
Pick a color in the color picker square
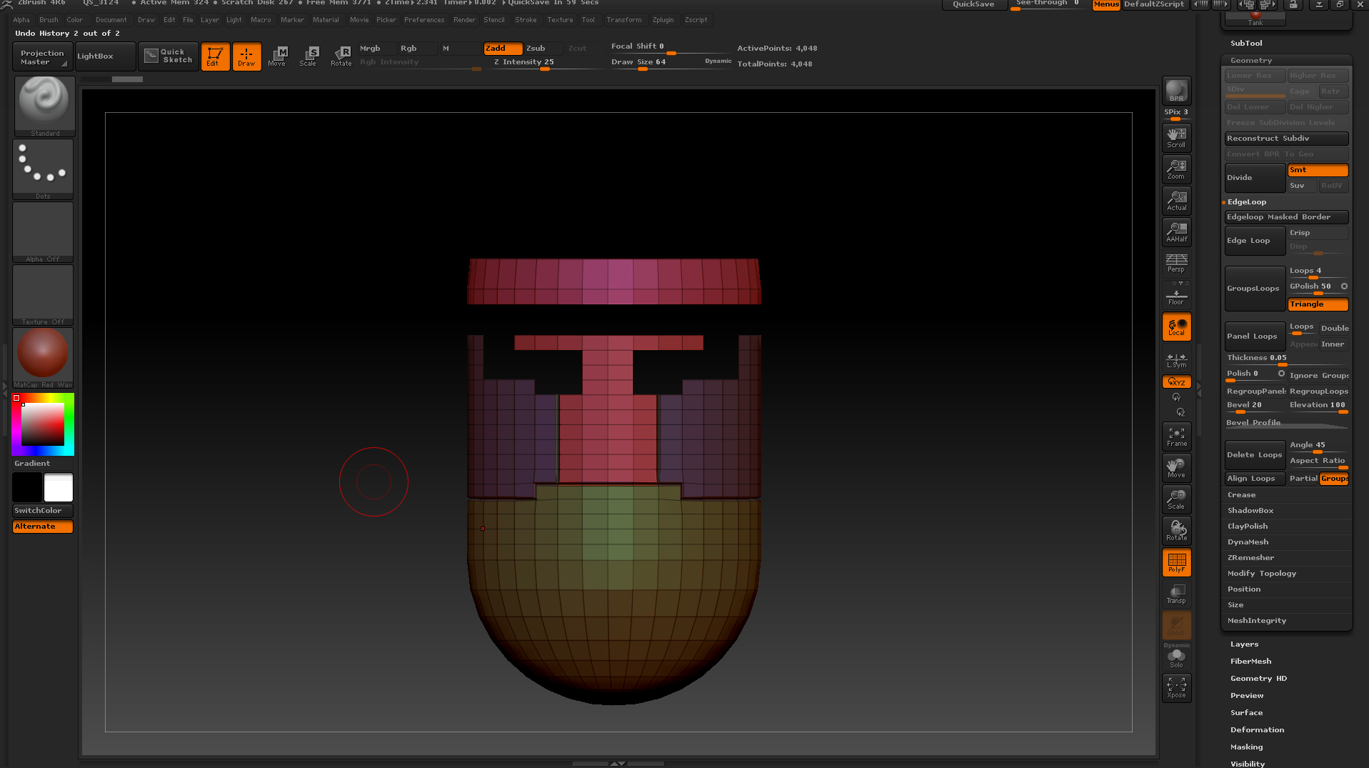43,424
